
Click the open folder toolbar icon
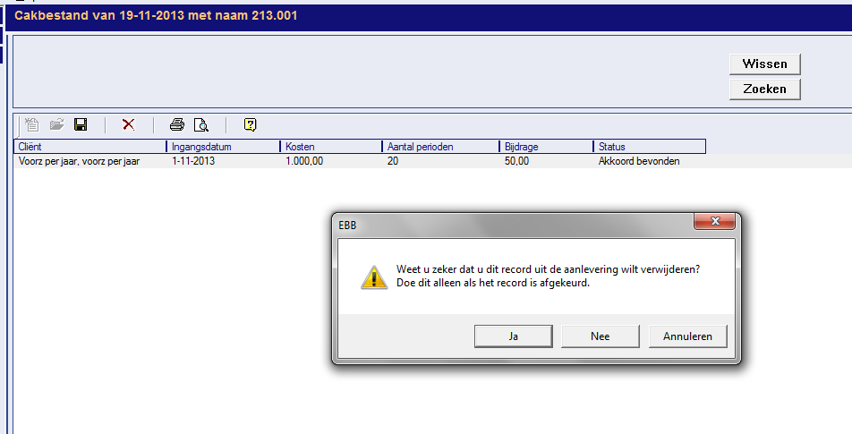[56, 125]
